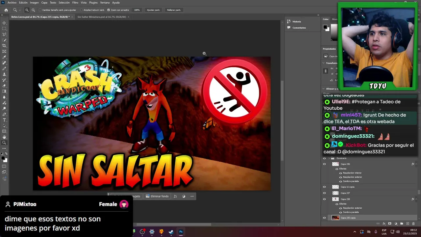The image size is (421, 237).
Task: Select the Hand tool
Action: (4, 137)
